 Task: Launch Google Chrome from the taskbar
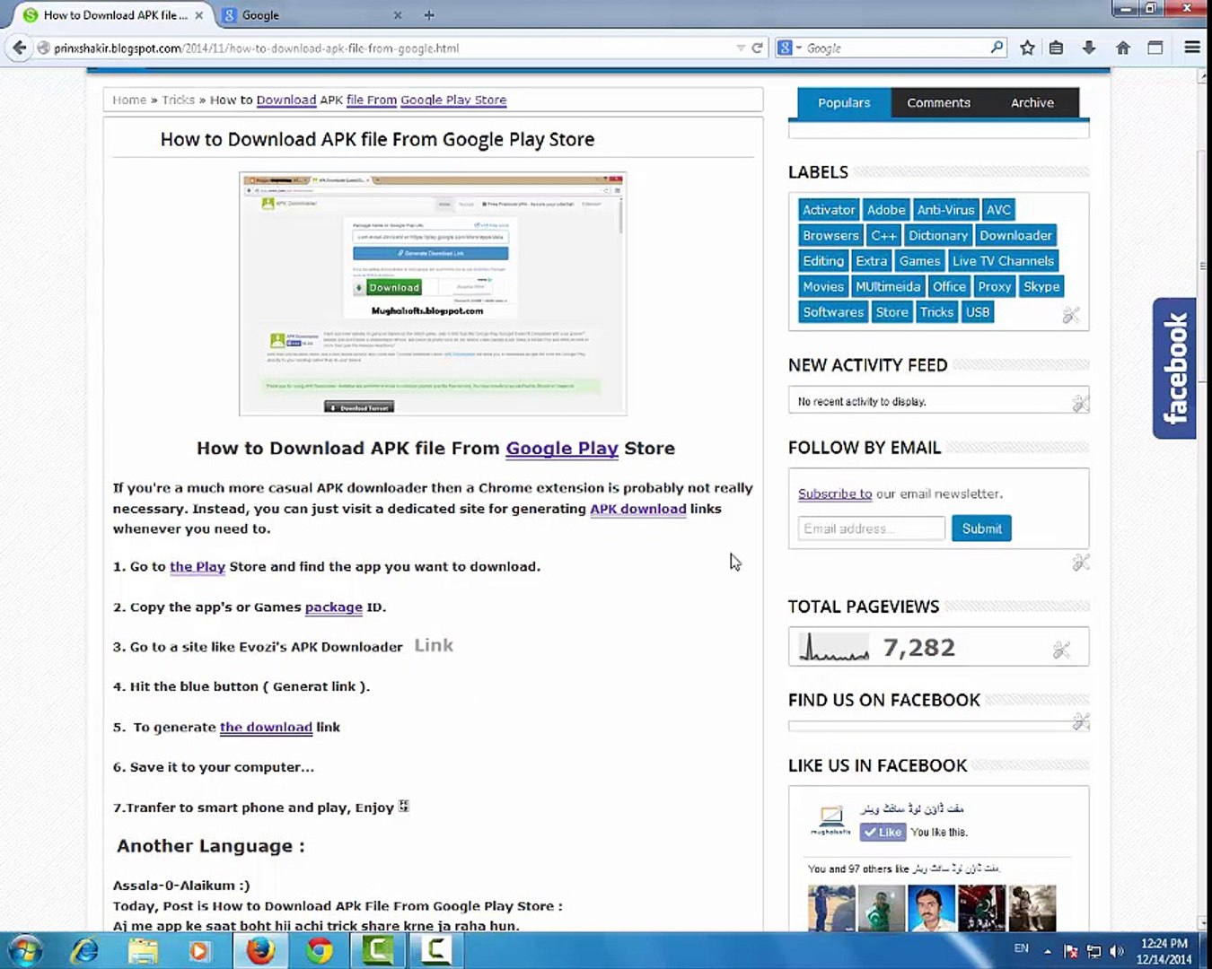[x=319, y=950]
